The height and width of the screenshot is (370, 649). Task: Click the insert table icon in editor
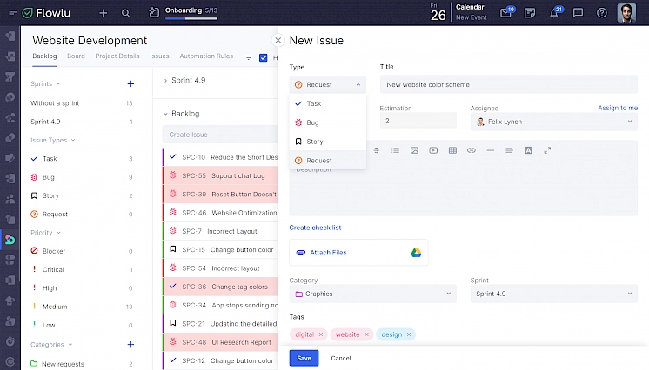(452, 150)
